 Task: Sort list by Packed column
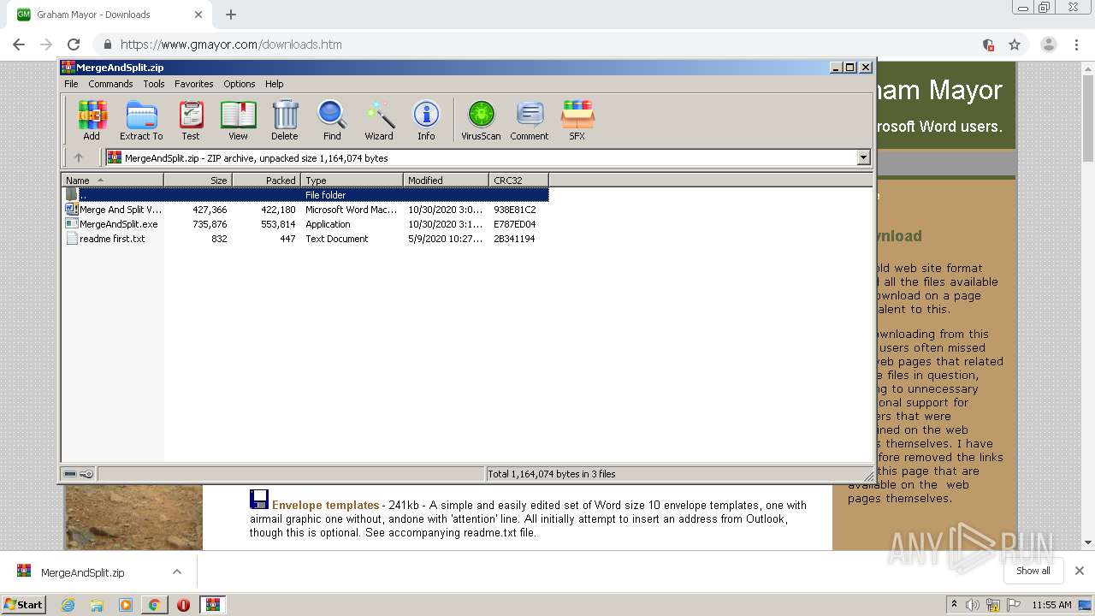[x=266, y=180]
